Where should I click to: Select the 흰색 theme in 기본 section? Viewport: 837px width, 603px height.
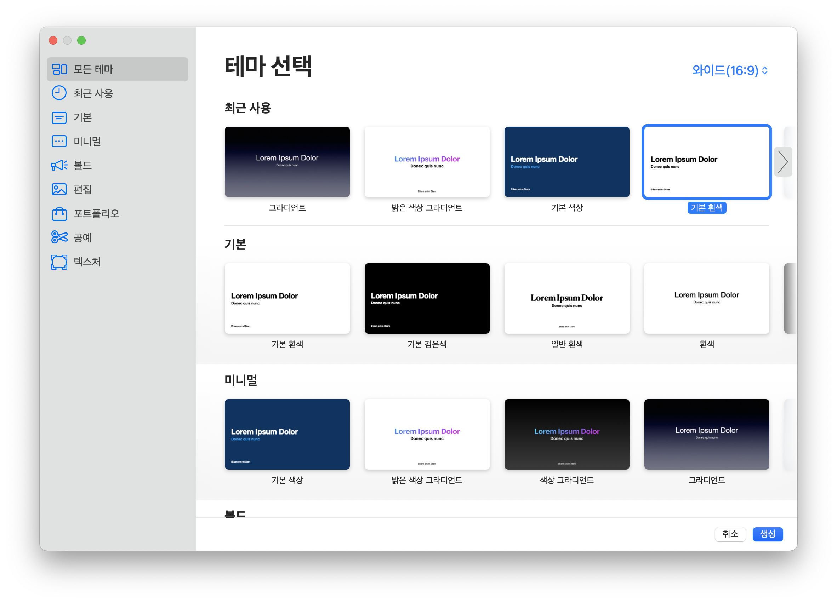(x=706, y=298)
